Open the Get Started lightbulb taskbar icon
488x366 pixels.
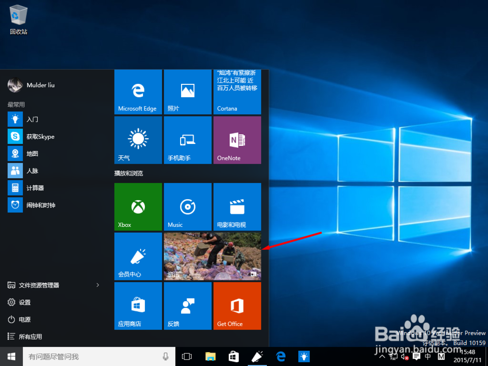(304, 356)
